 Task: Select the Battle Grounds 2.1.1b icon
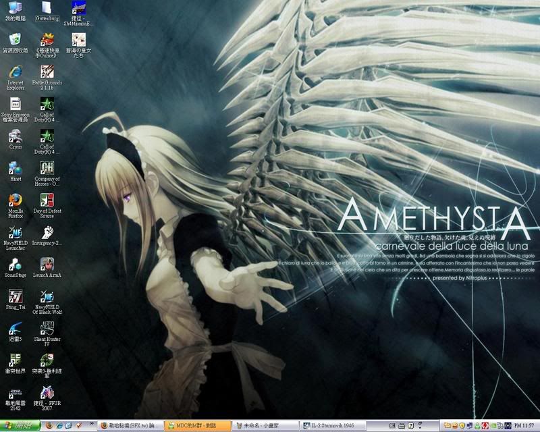pyautogui.click(x=47, y=71)
